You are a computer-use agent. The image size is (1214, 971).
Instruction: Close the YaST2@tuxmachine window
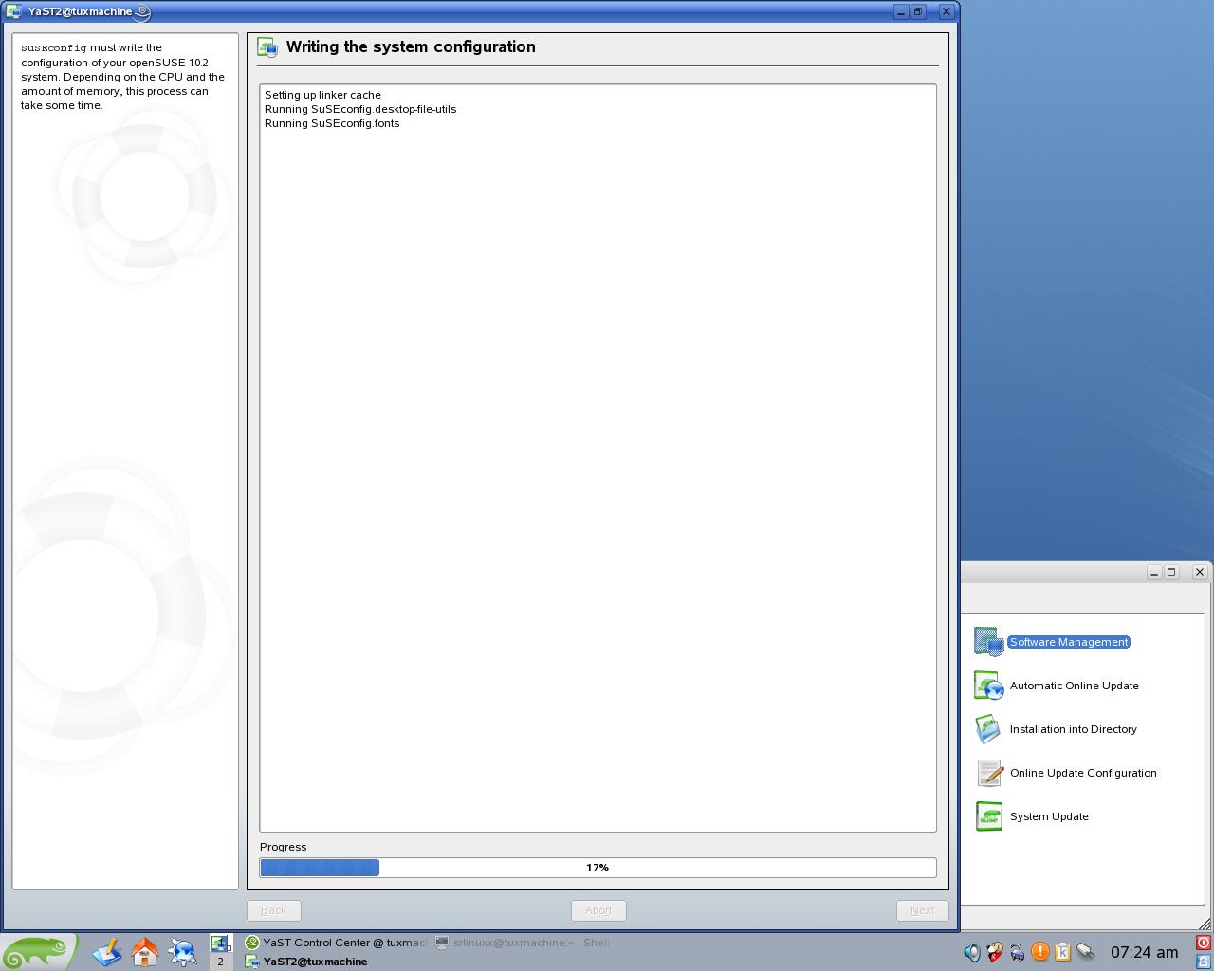pyautogui.click(x=947, y=11)
